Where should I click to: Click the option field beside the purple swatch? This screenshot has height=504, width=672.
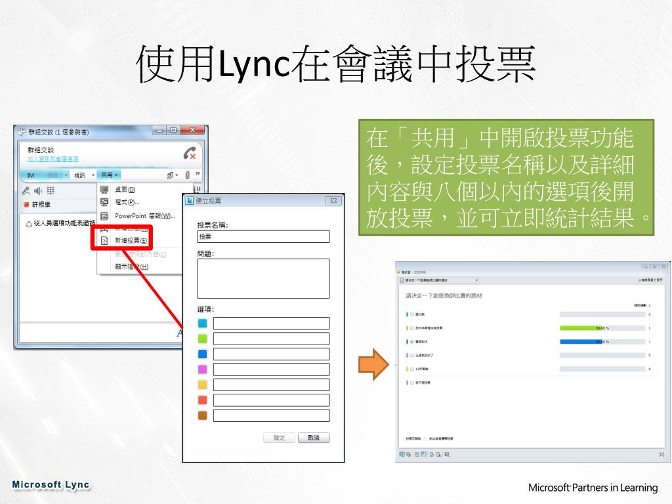271,369
